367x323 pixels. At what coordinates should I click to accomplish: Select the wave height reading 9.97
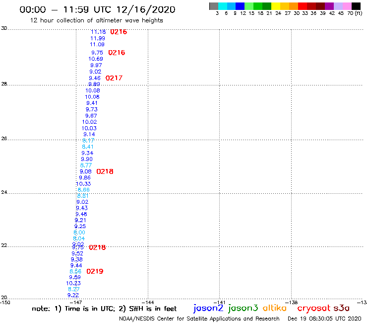pyautogui.click(x=96, y=65)
